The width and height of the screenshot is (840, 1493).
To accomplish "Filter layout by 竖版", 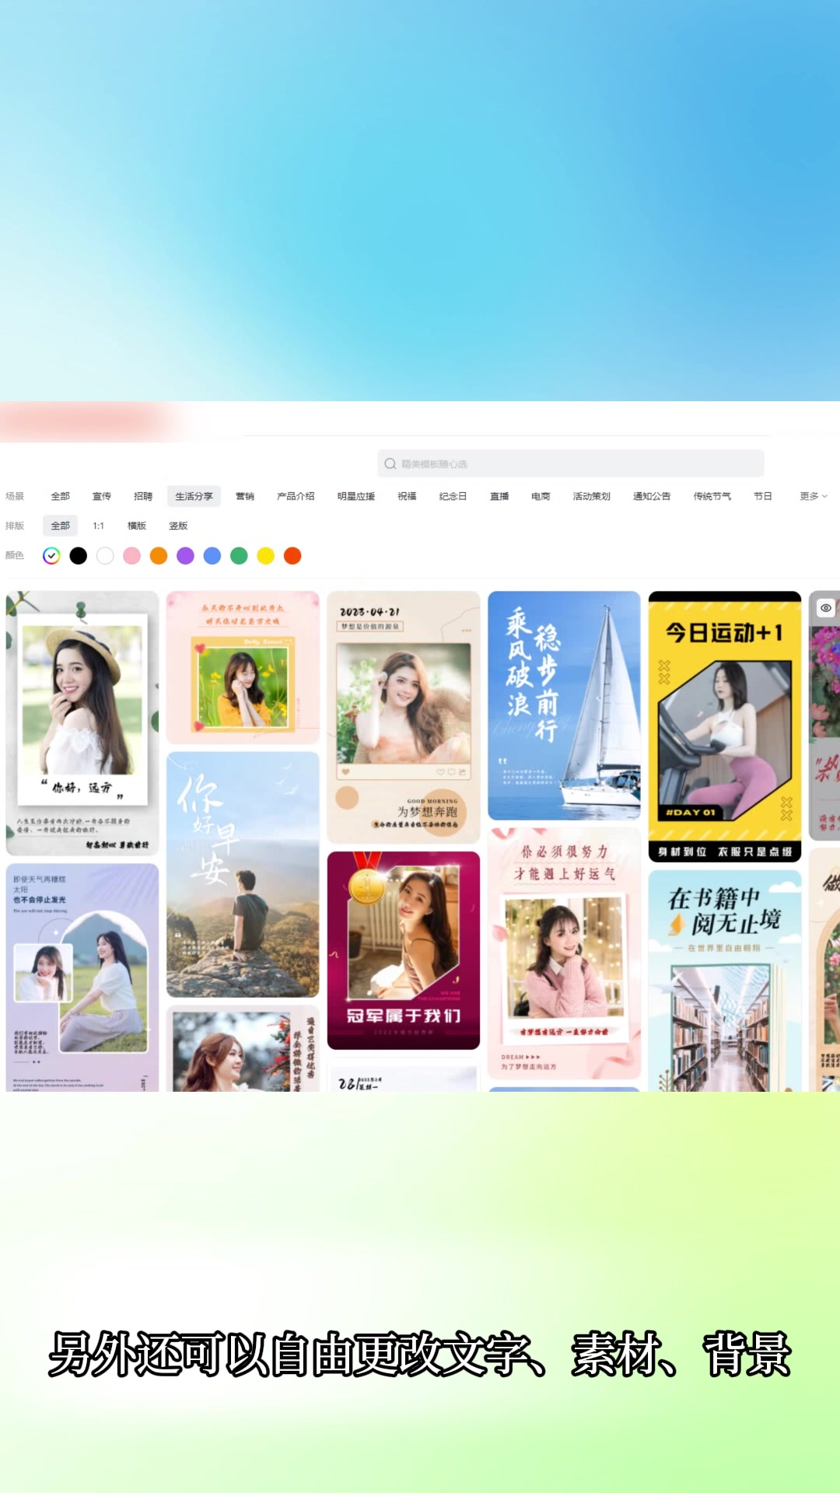I will [x=178, y=526].
